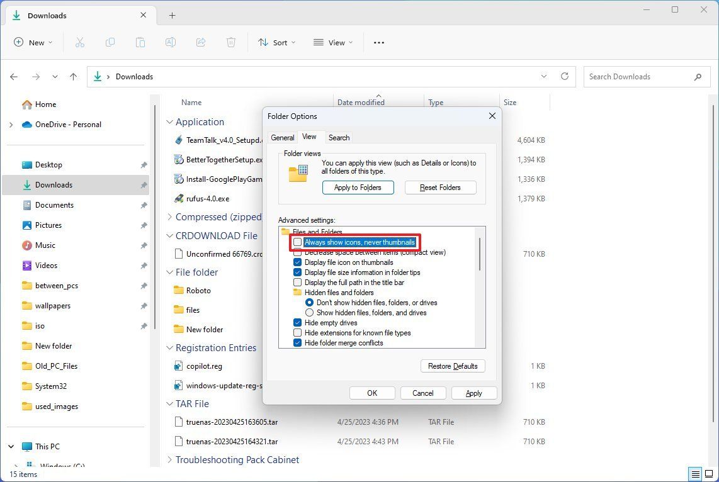Image resolution: width=719 pixels, height=482 pixels.
Task: Disable Display file size information in folder tips
Action: click(x=297, y=272)
